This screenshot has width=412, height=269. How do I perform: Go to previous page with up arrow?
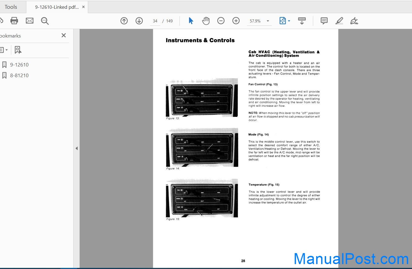[x=124, y=21]
